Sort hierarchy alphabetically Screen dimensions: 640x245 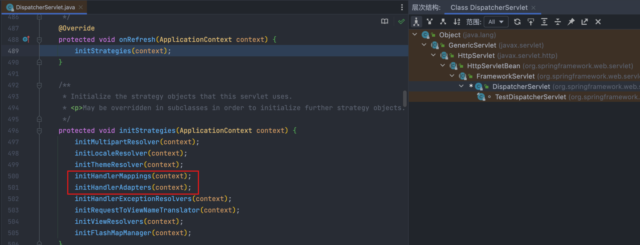pos(457,22)
